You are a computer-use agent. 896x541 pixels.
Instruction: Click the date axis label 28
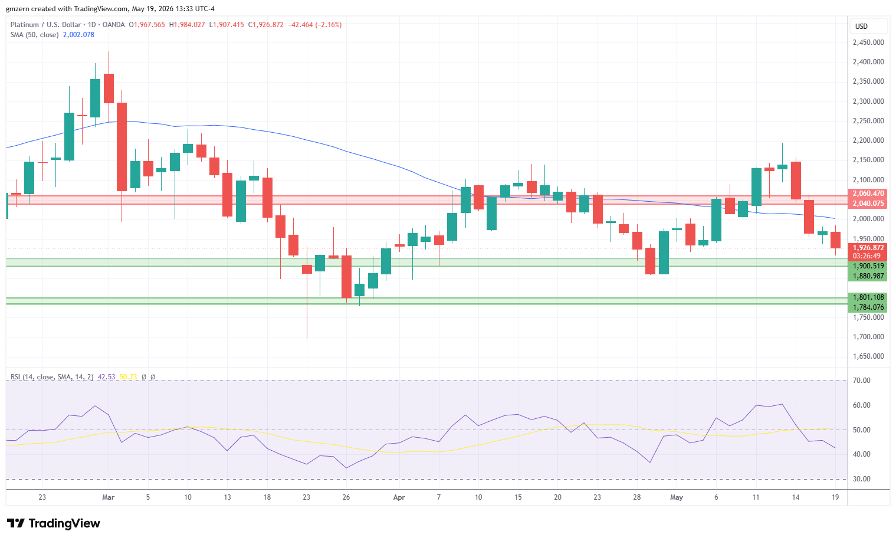(x=637, y=497)
